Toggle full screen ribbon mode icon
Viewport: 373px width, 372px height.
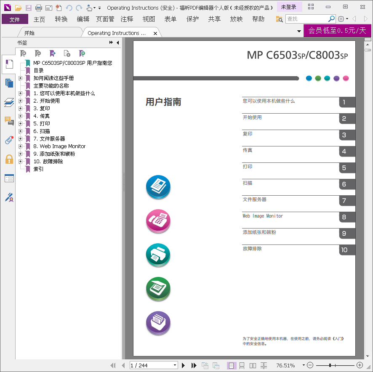click(x=311, y=7)
